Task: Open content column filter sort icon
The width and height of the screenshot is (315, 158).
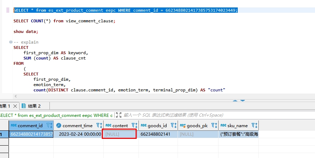Action: tap(135, 125)
